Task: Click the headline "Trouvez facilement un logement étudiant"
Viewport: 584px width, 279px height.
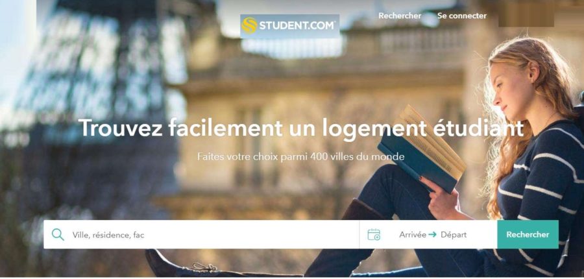Action: click(301, 128)
